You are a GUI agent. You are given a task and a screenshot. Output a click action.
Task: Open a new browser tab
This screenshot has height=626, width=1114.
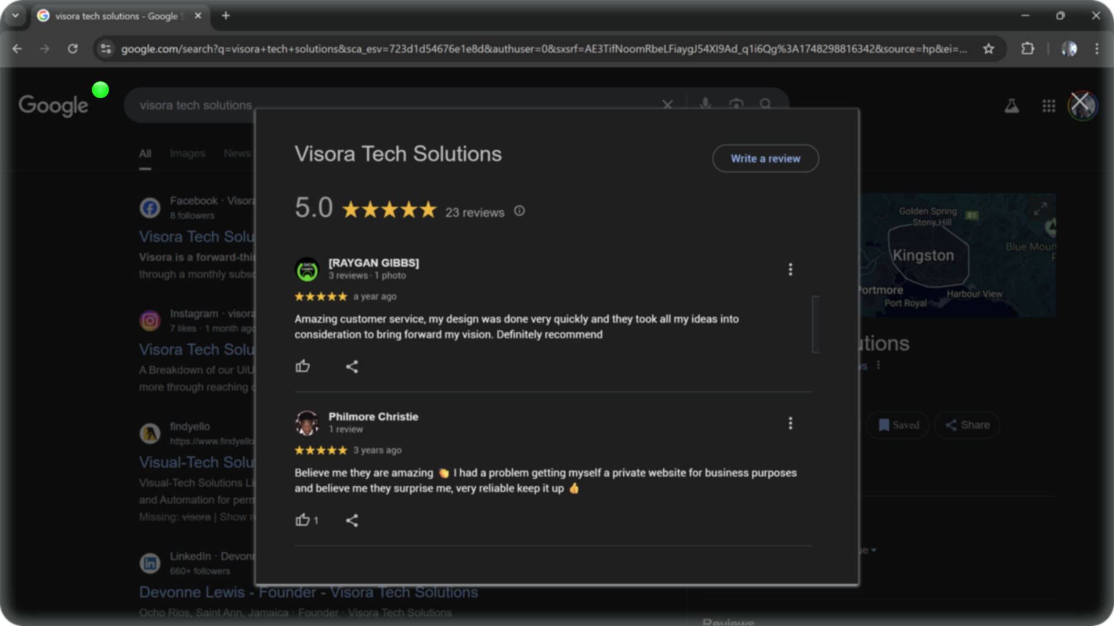tap(226, 16)
